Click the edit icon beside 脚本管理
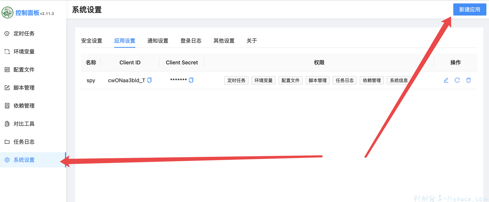 [x=7, y=88]
